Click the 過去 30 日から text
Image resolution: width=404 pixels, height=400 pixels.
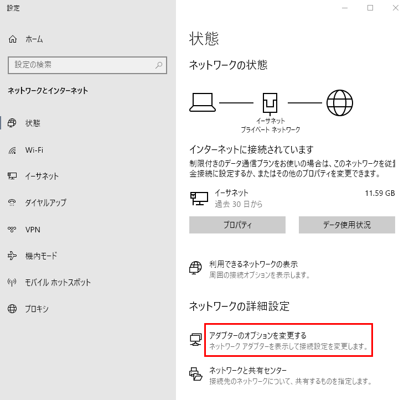tap(239, 204)
